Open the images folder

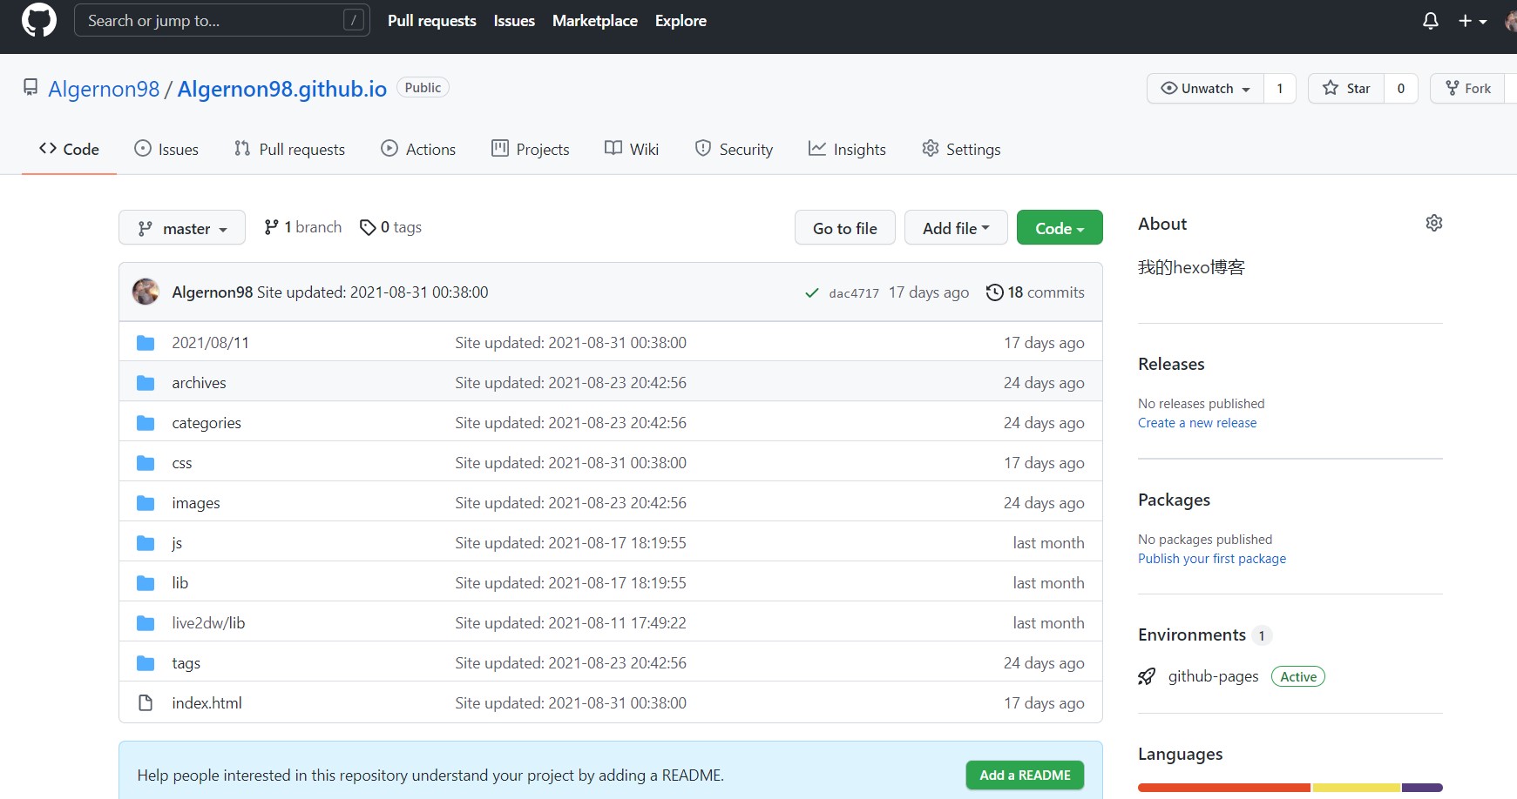[x=196, y=503]
